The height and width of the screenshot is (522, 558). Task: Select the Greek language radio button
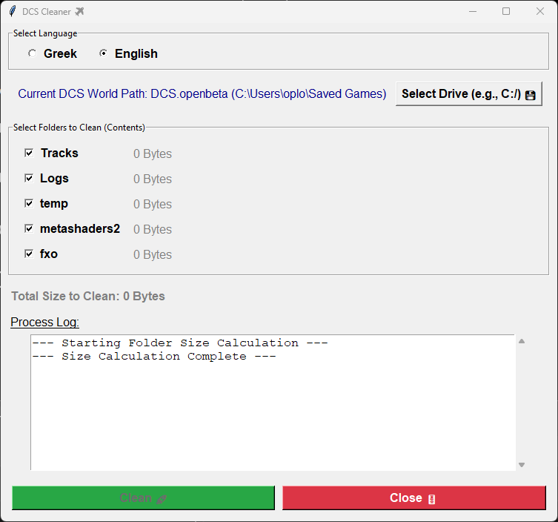pyautogui.click(x=32, y=53)
